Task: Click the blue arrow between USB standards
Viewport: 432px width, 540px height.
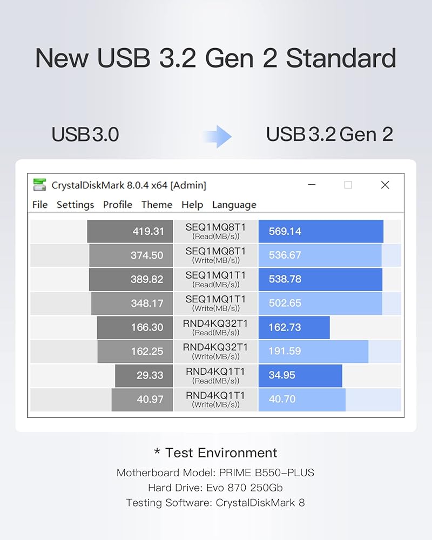Action: point(217,136)
